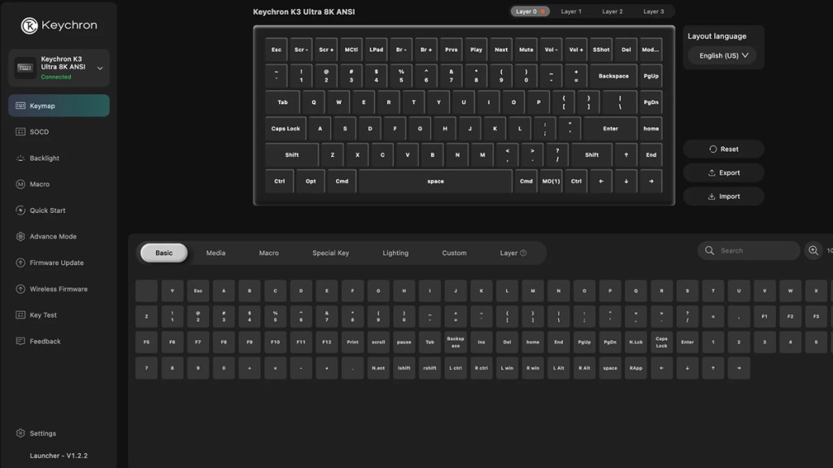Open Keychron Launcher Settings
Image resolution: width=833 pixels, height=468 pixels.
coord(44,433)
